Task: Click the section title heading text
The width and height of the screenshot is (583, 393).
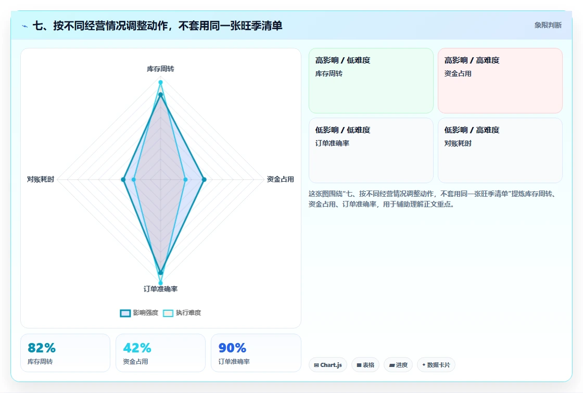Action: pos(157,26)
